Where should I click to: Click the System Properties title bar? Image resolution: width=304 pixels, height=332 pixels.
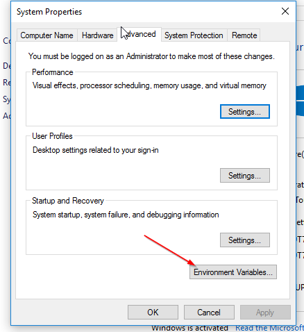click(139, 12)
